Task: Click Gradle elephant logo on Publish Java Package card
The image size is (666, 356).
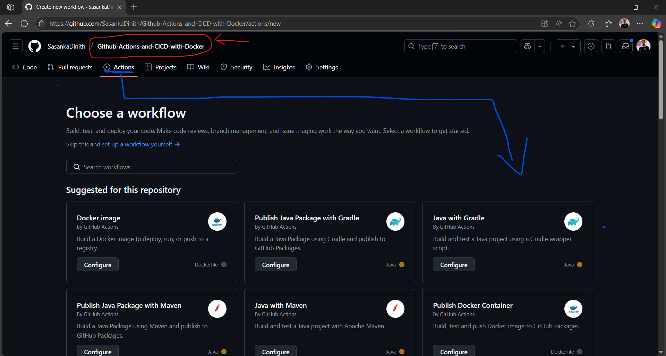Action: tap(395, 221)
